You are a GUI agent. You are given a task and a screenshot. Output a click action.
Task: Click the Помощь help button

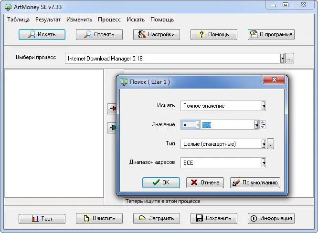[x=214, y=34]
